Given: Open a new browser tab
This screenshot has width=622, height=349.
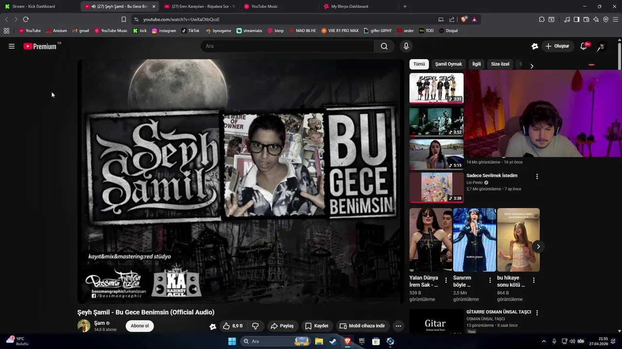Looking at the screenshot, I should pos(405,6).
